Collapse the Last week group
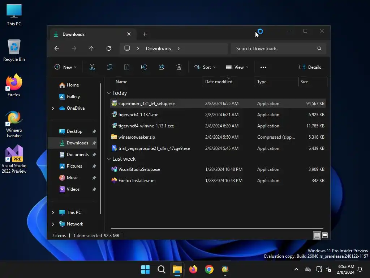This screenshot has width=370, height=278. 109,159
